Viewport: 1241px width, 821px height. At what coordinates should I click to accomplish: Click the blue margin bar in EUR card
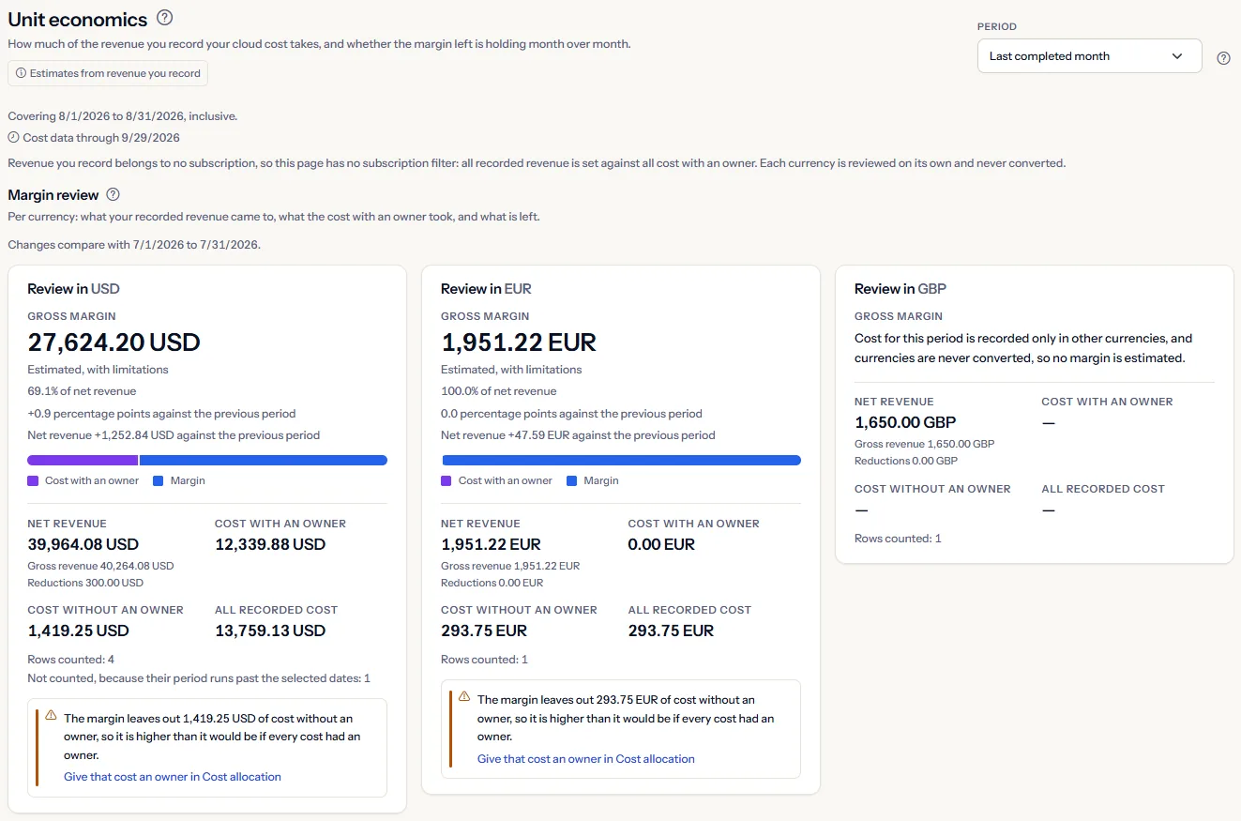(x=621, y=461)
